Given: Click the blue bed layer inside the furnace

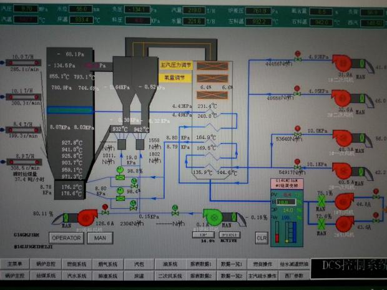Looking at the screenshot, I should [70, 110].
